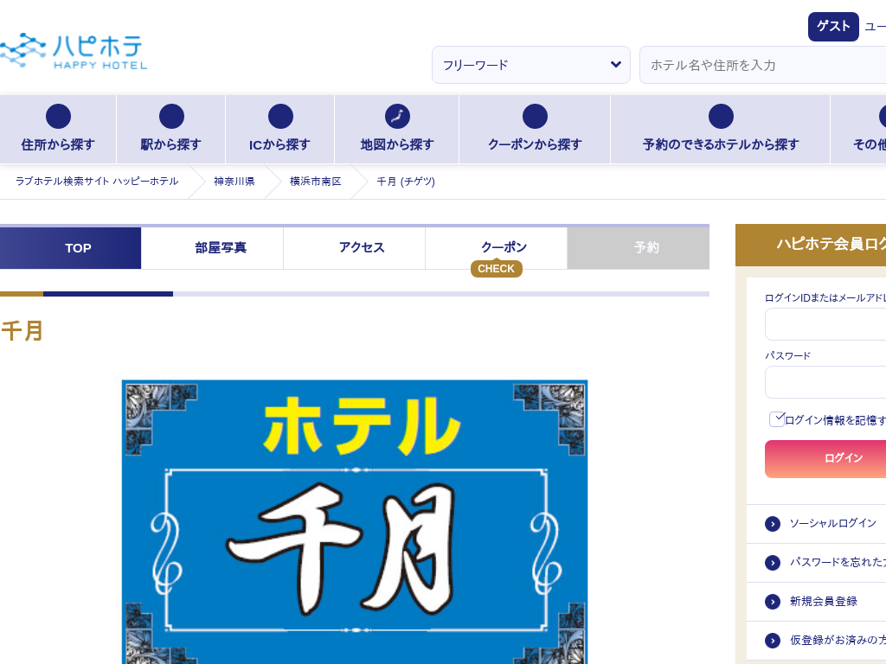This screenshot has height=664, width=886.
Task: Click the Happy Hotel logo
Action: (x=74, y=51)
